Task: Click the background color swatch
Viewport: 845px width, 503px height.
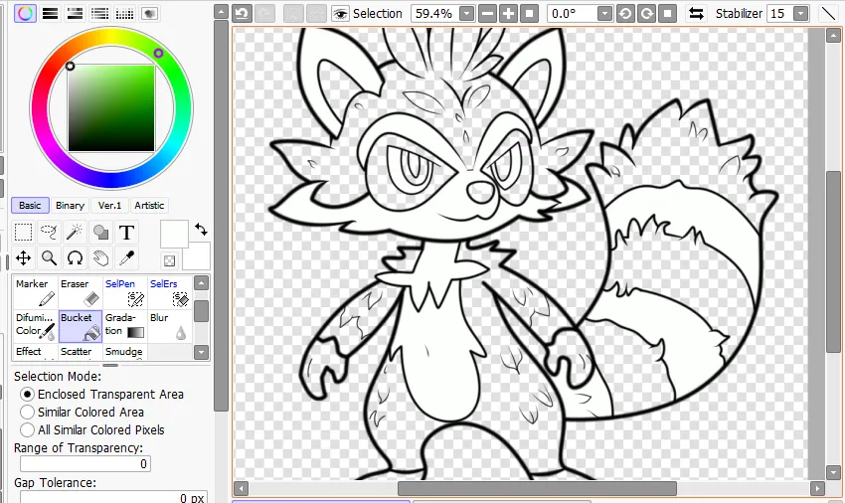Action: coord(201,258)
